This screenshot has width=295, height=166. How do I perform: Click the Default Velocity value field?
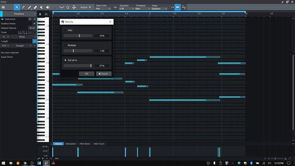(x=32, y=28)
